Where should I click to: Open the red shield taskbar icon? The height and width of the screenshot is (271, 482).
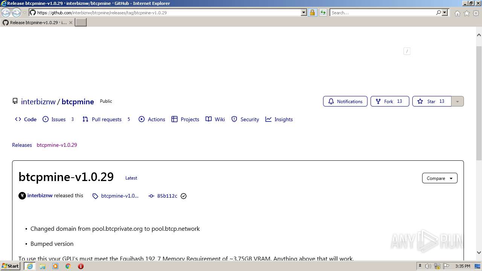tap(81, 266)
